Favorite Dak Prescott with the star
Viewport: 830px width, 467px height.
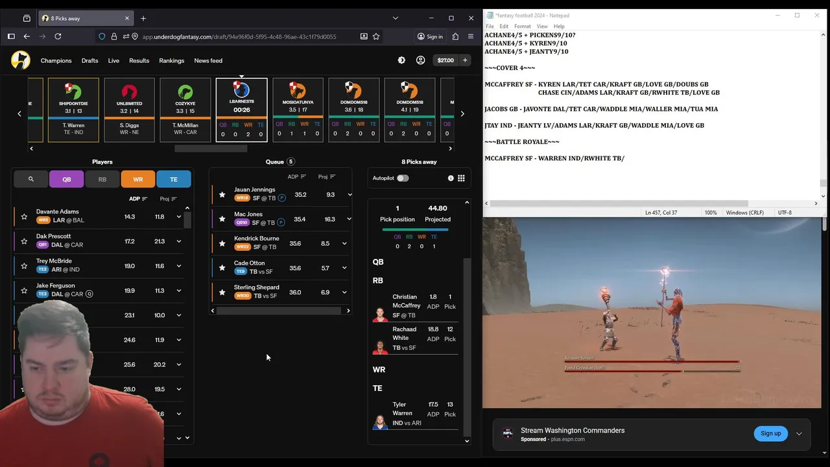[24, 241]
